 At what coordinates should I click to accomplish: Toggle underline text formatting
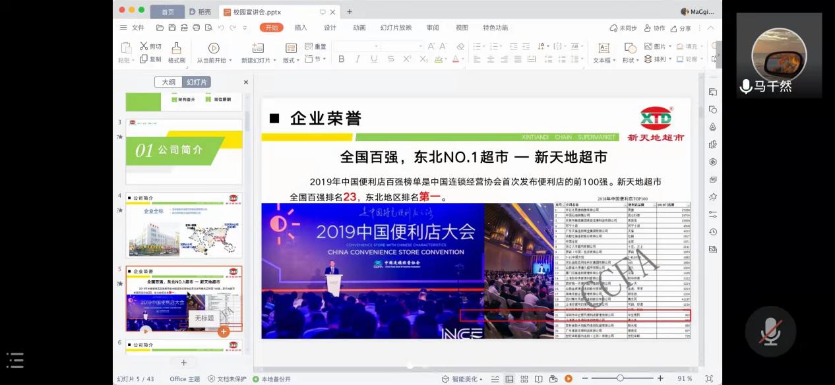point(374,59)
